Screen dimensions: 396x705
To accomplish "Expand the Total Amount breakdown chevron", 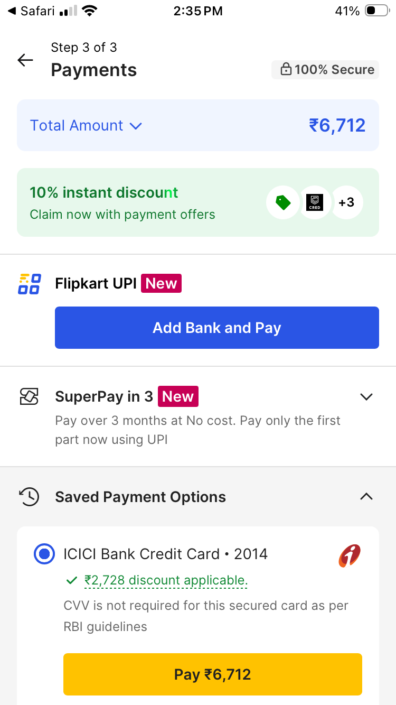I will (136, 126).
